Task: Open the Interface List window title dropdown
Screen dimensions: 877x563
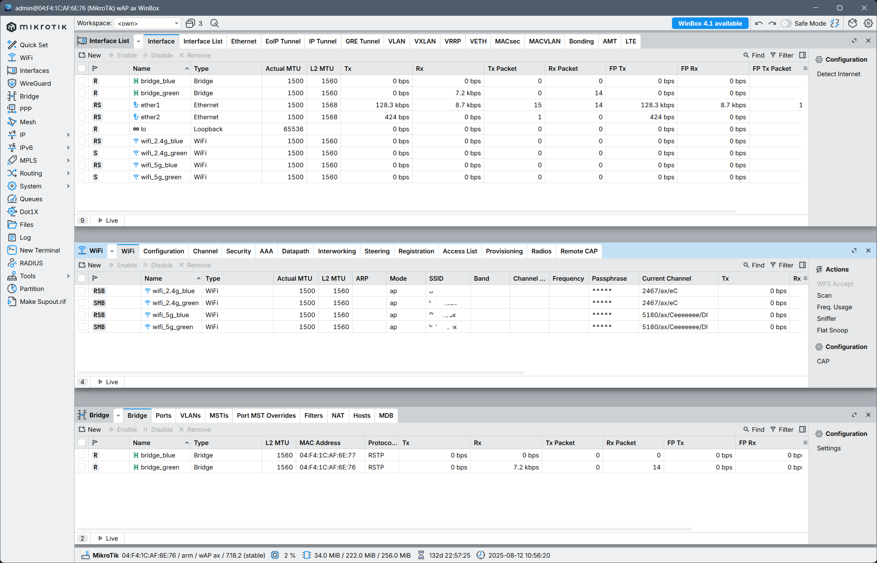Action: click(138, 41)
